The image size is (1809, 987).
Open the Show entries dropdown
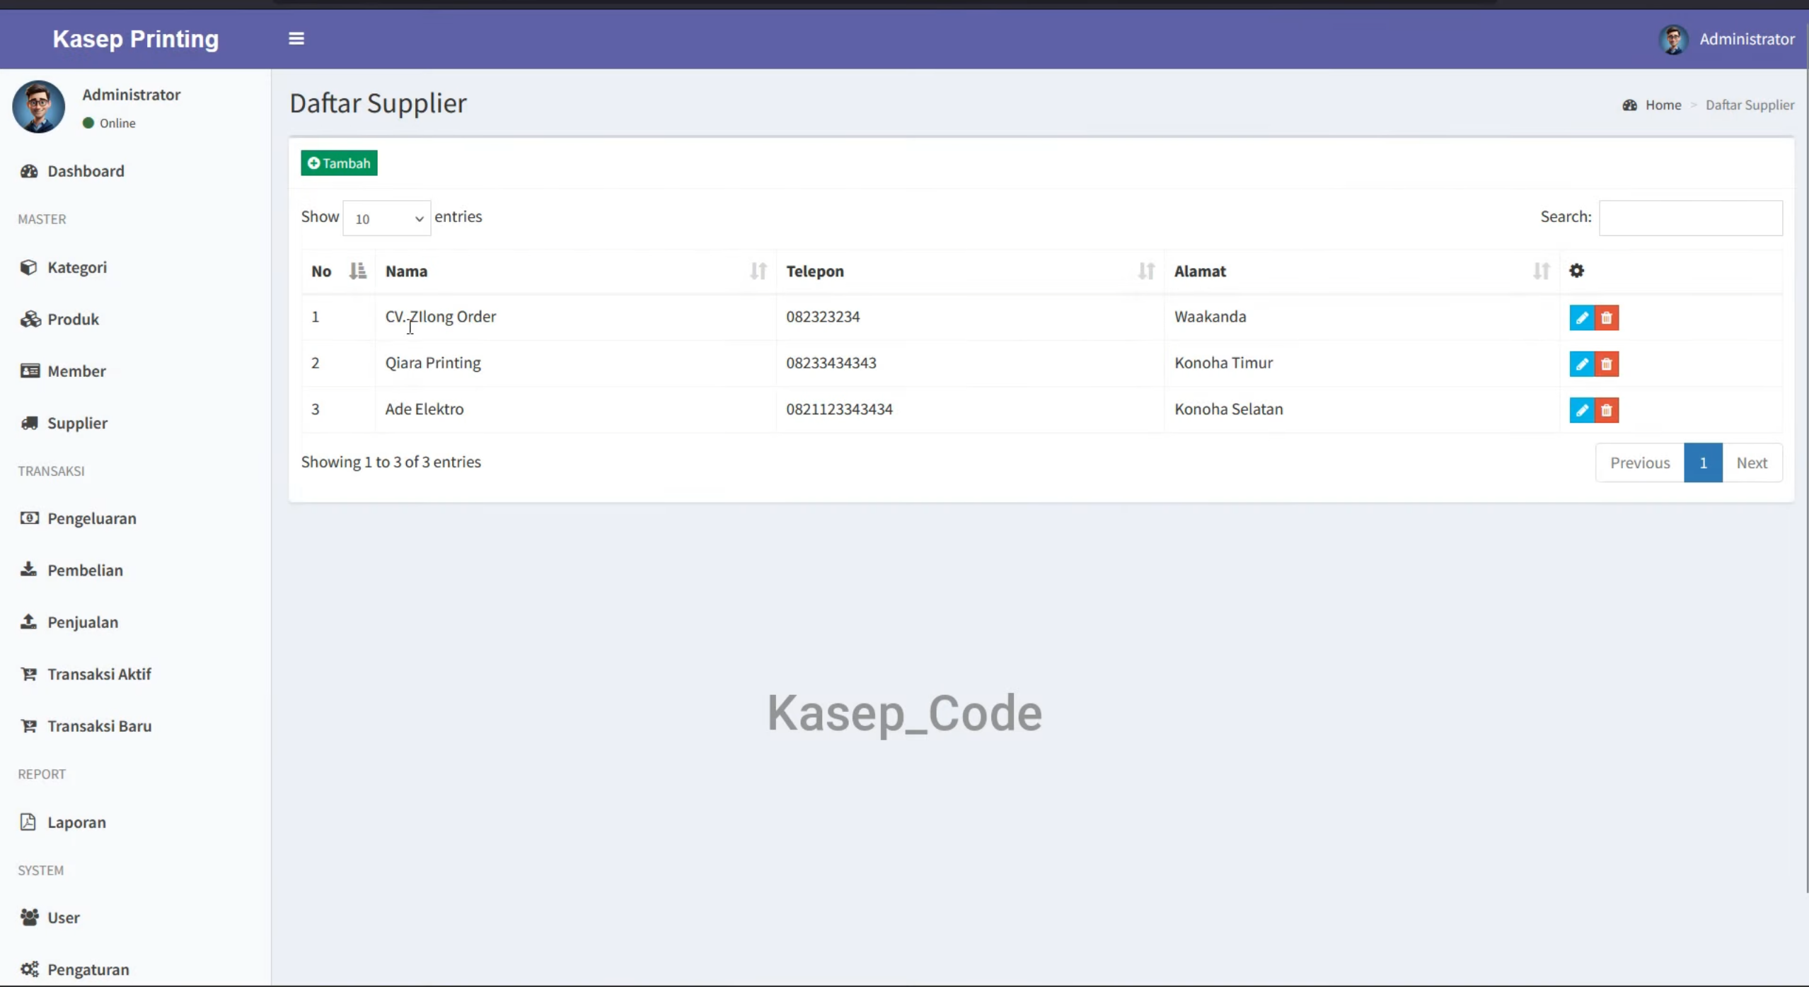tap(387, 218)
